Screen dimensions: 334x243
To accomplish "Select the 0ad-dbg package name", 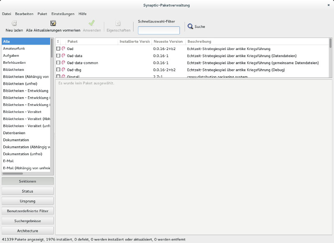I will tap(74, 70).
